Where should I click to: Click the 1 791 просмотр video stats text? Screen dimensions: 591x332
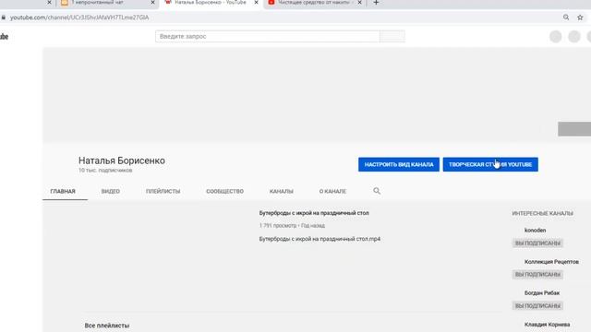[292, 225]
